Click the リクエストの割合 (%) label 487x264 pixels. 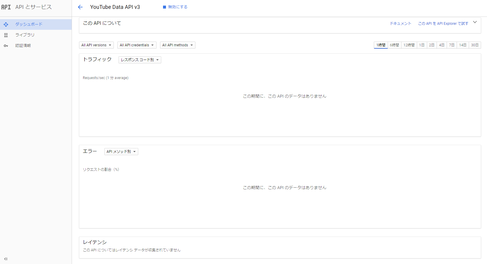tap(101, 170)
